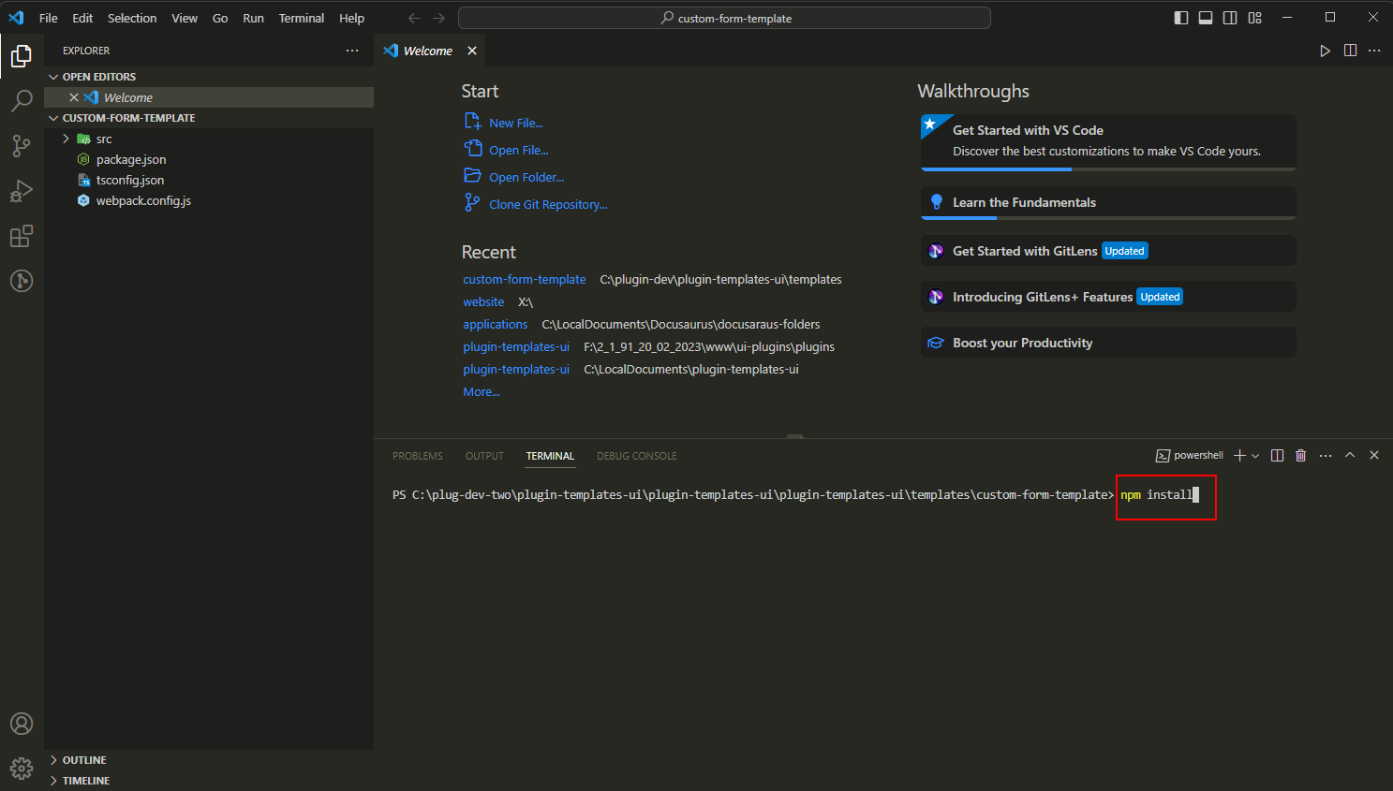Switch to the Problems panel tab
The image size is (1393, 791).
pos(418,456)
